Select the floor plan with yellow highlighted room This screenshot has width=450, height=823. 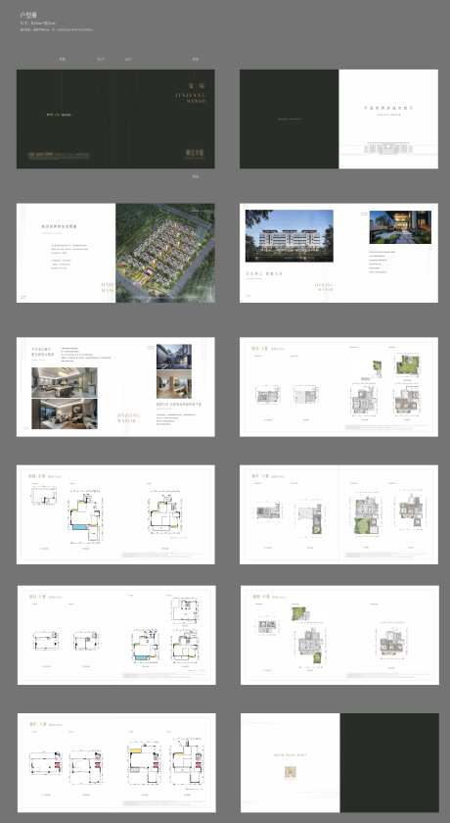click(x=144, y=754)
